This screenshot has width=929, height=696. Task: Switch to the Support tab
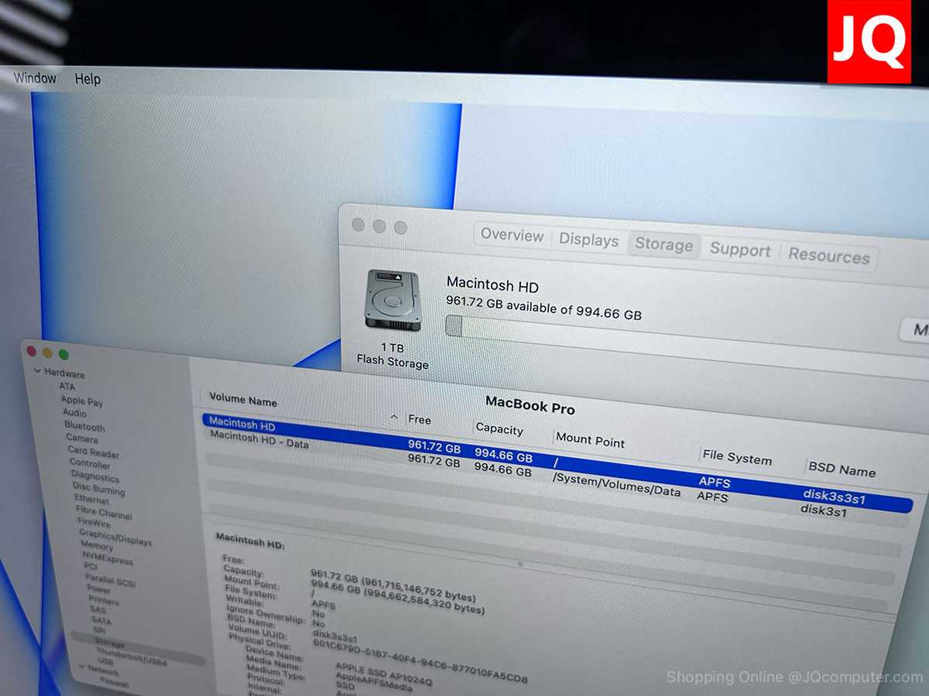tap(740, 251)
